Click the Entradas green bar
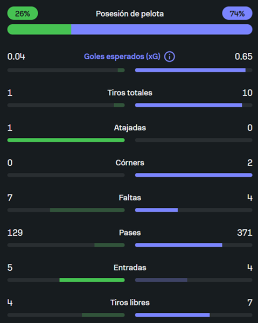 (x=92, y=280)
